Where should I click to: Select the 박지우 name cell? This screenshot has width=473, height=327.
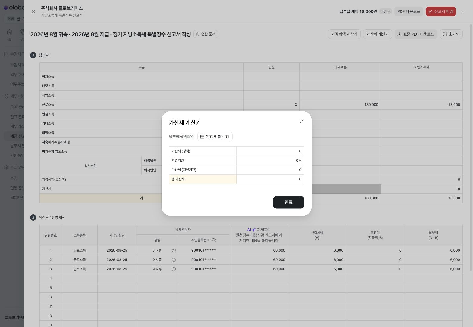(x=157, y=269)
